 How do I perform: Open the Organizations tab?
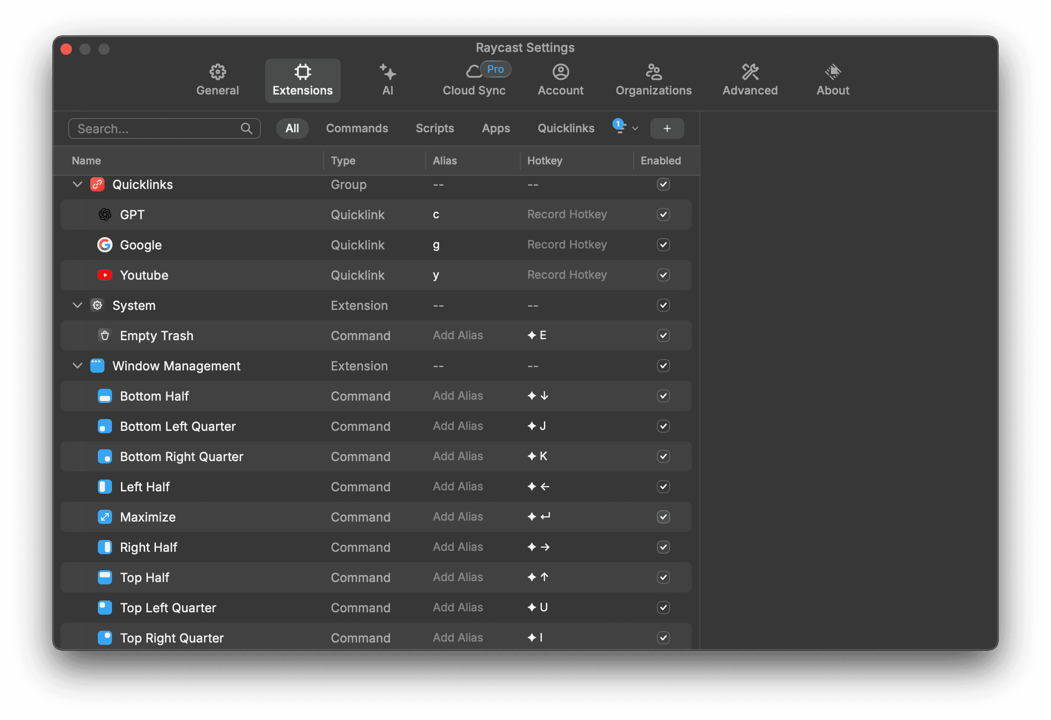click(654, 80)
